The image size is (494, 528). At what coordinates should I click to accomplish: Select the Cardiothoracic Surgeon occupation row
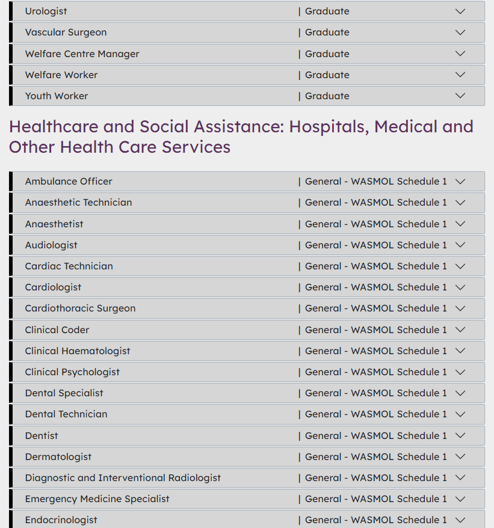(x=80, y=309)
